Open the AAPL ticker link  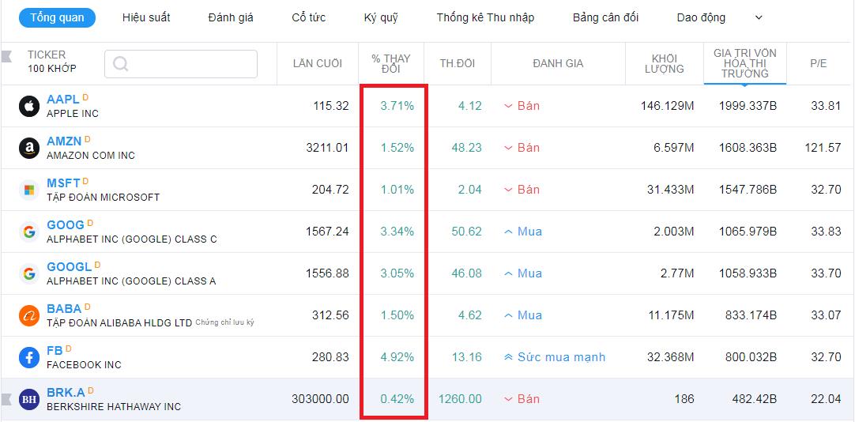click(x=63, y=100)
